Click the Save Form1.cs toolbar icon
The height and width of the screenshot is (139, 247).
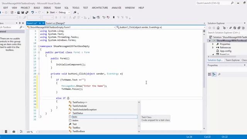[x=23, y=12]
